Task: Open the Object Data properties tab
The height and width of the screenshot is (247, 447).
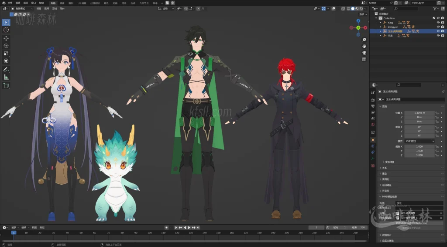Action: point(373,159)
